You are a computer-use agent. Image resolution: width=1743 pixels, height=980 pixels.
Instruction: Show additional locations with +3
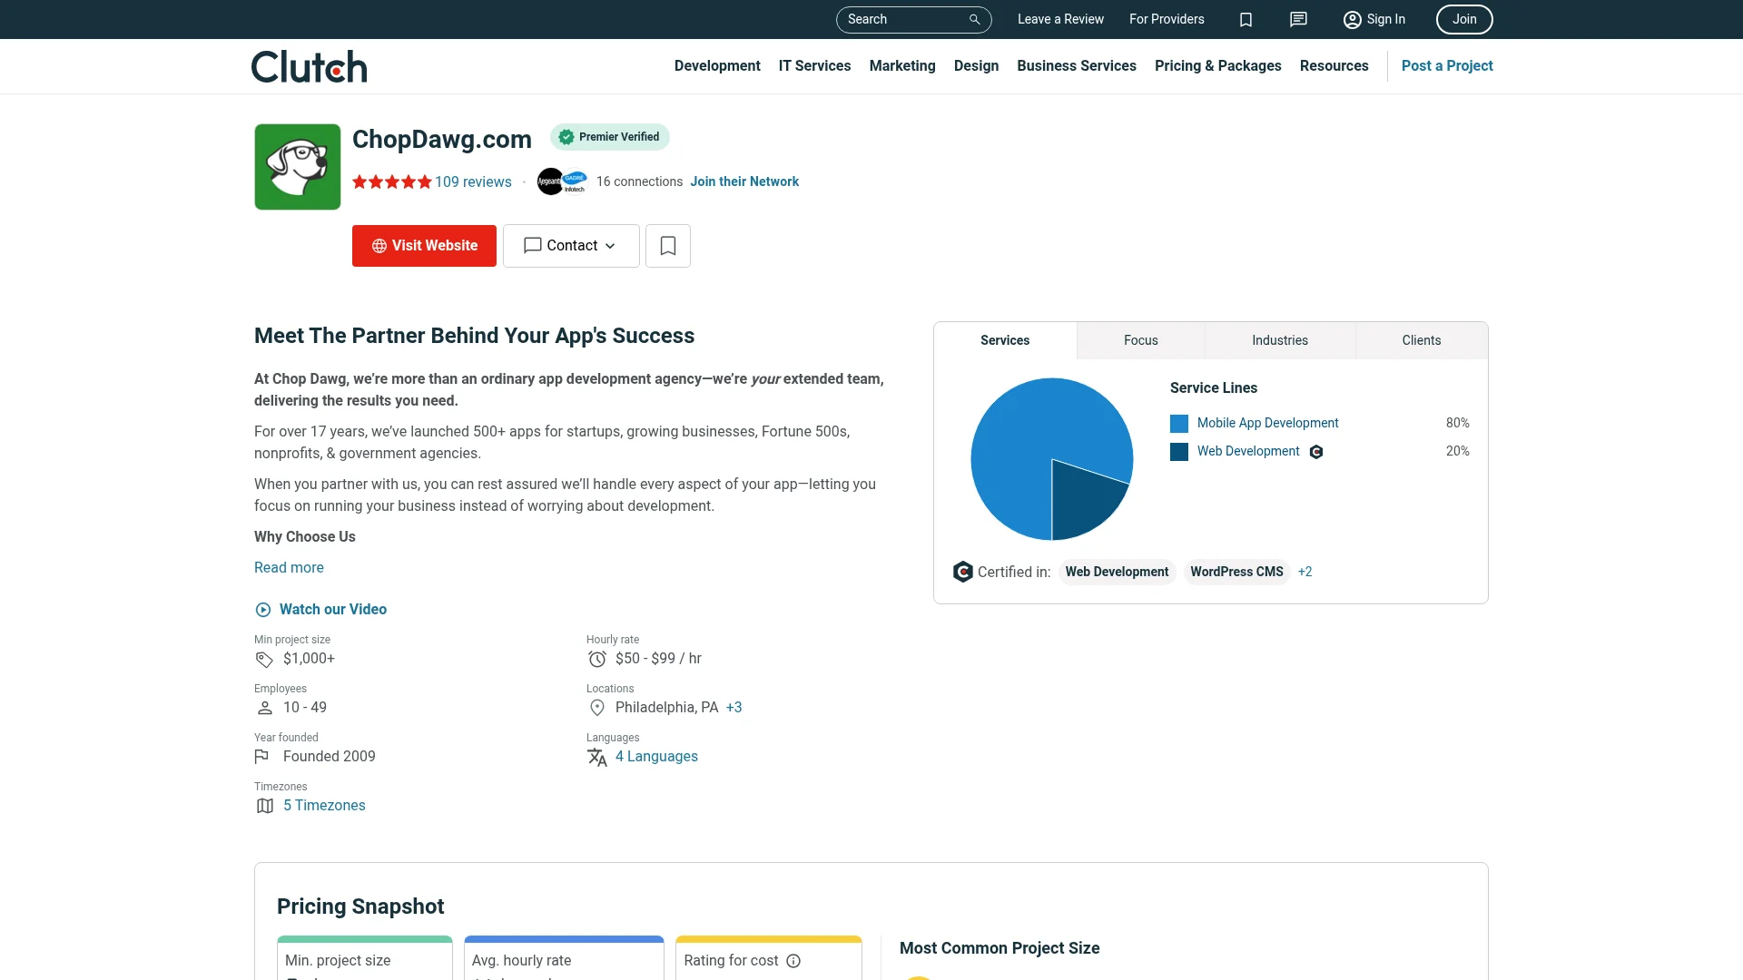(734, 708)
